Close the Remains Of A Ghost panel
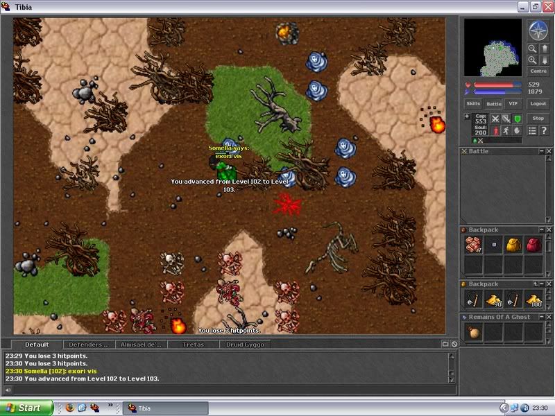This screenshot has width=555, height=416. pyautogui.click(x=549, y=317)
